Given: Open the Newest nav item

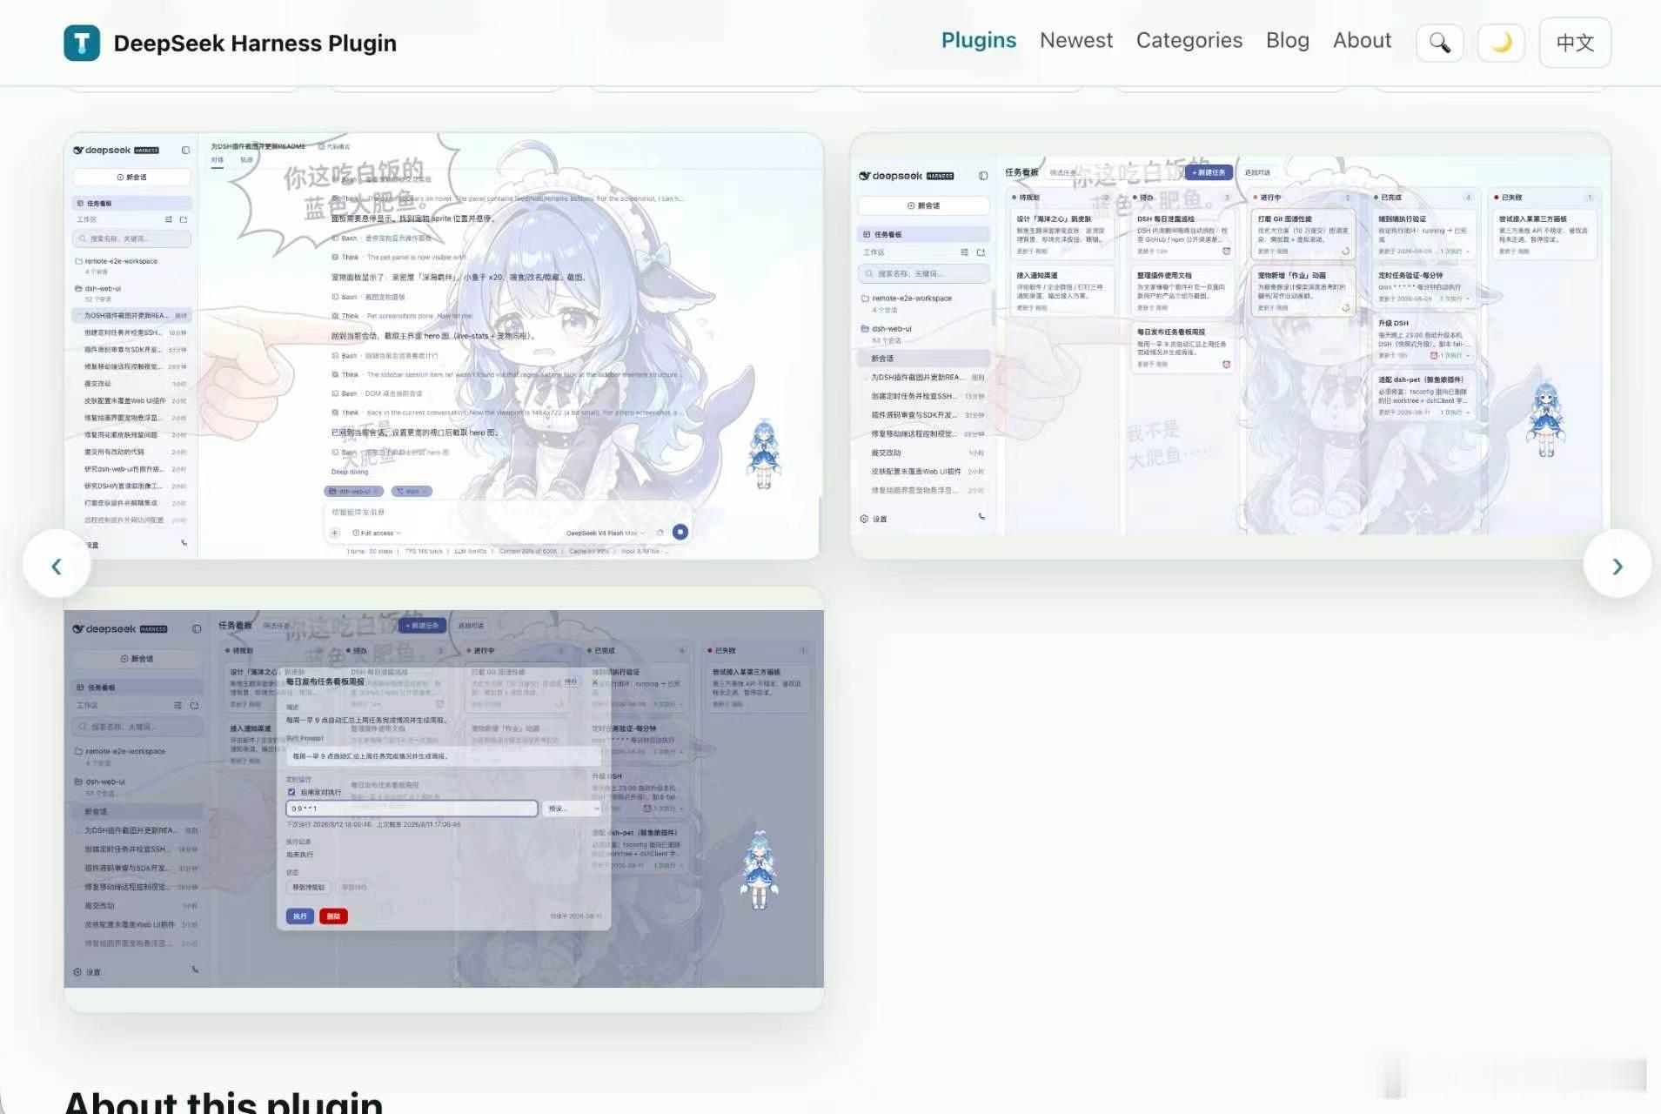Looking at the screenshot, I should coord(1076,41).
